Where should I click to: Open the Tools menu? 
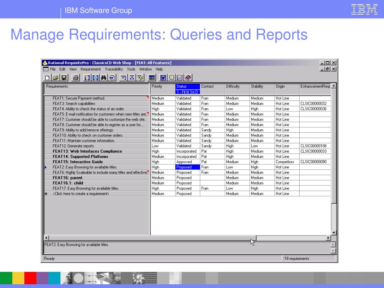[x=131, y=69]
